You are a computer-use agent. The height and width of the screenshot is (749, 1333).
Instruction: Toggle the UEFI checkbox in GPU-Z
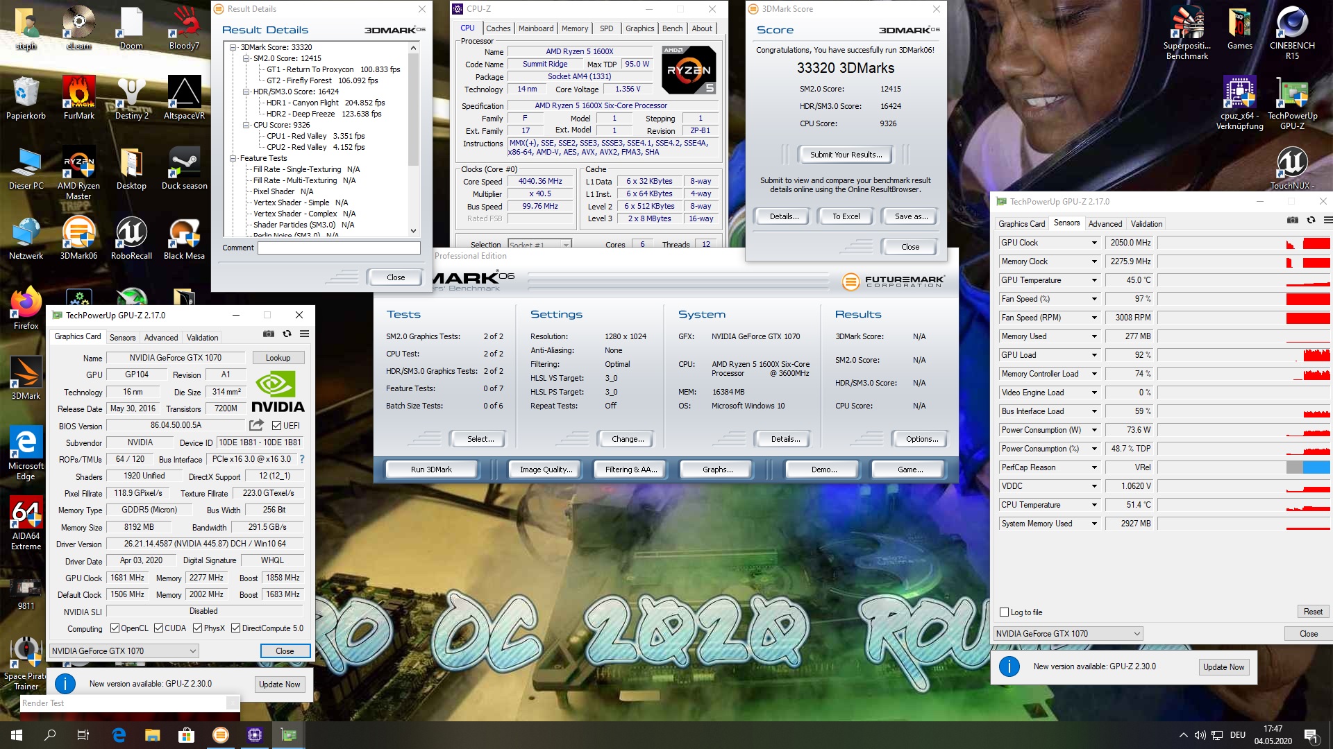point(276,426)
